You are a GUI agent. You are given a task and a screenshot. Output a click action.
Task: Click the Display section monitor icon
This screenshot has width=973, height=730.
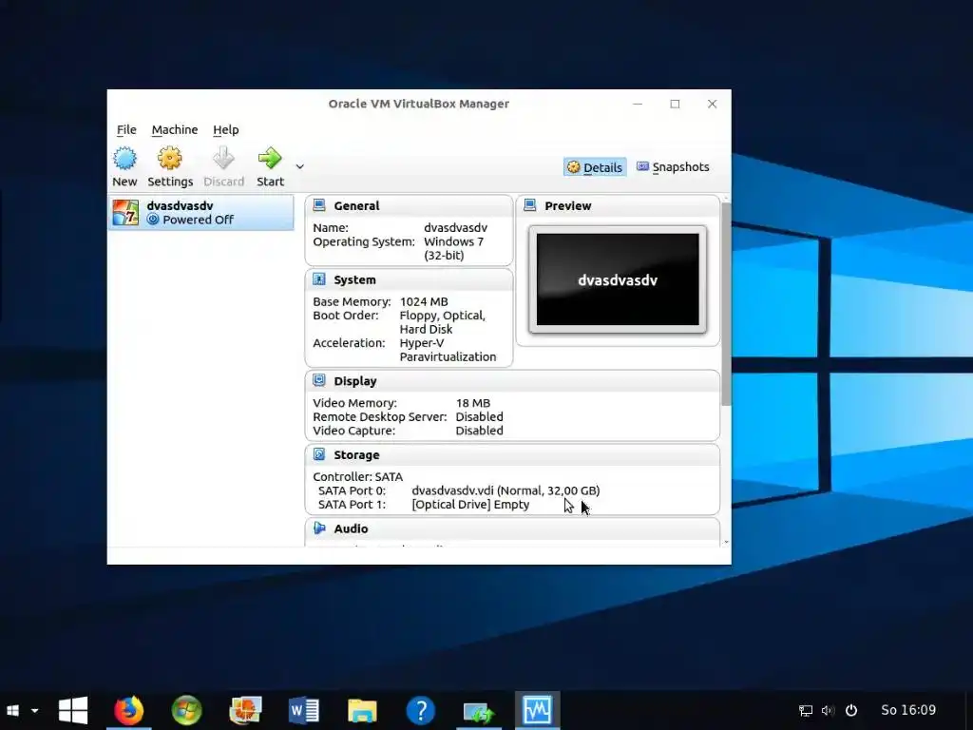click(x=319, y=380)
